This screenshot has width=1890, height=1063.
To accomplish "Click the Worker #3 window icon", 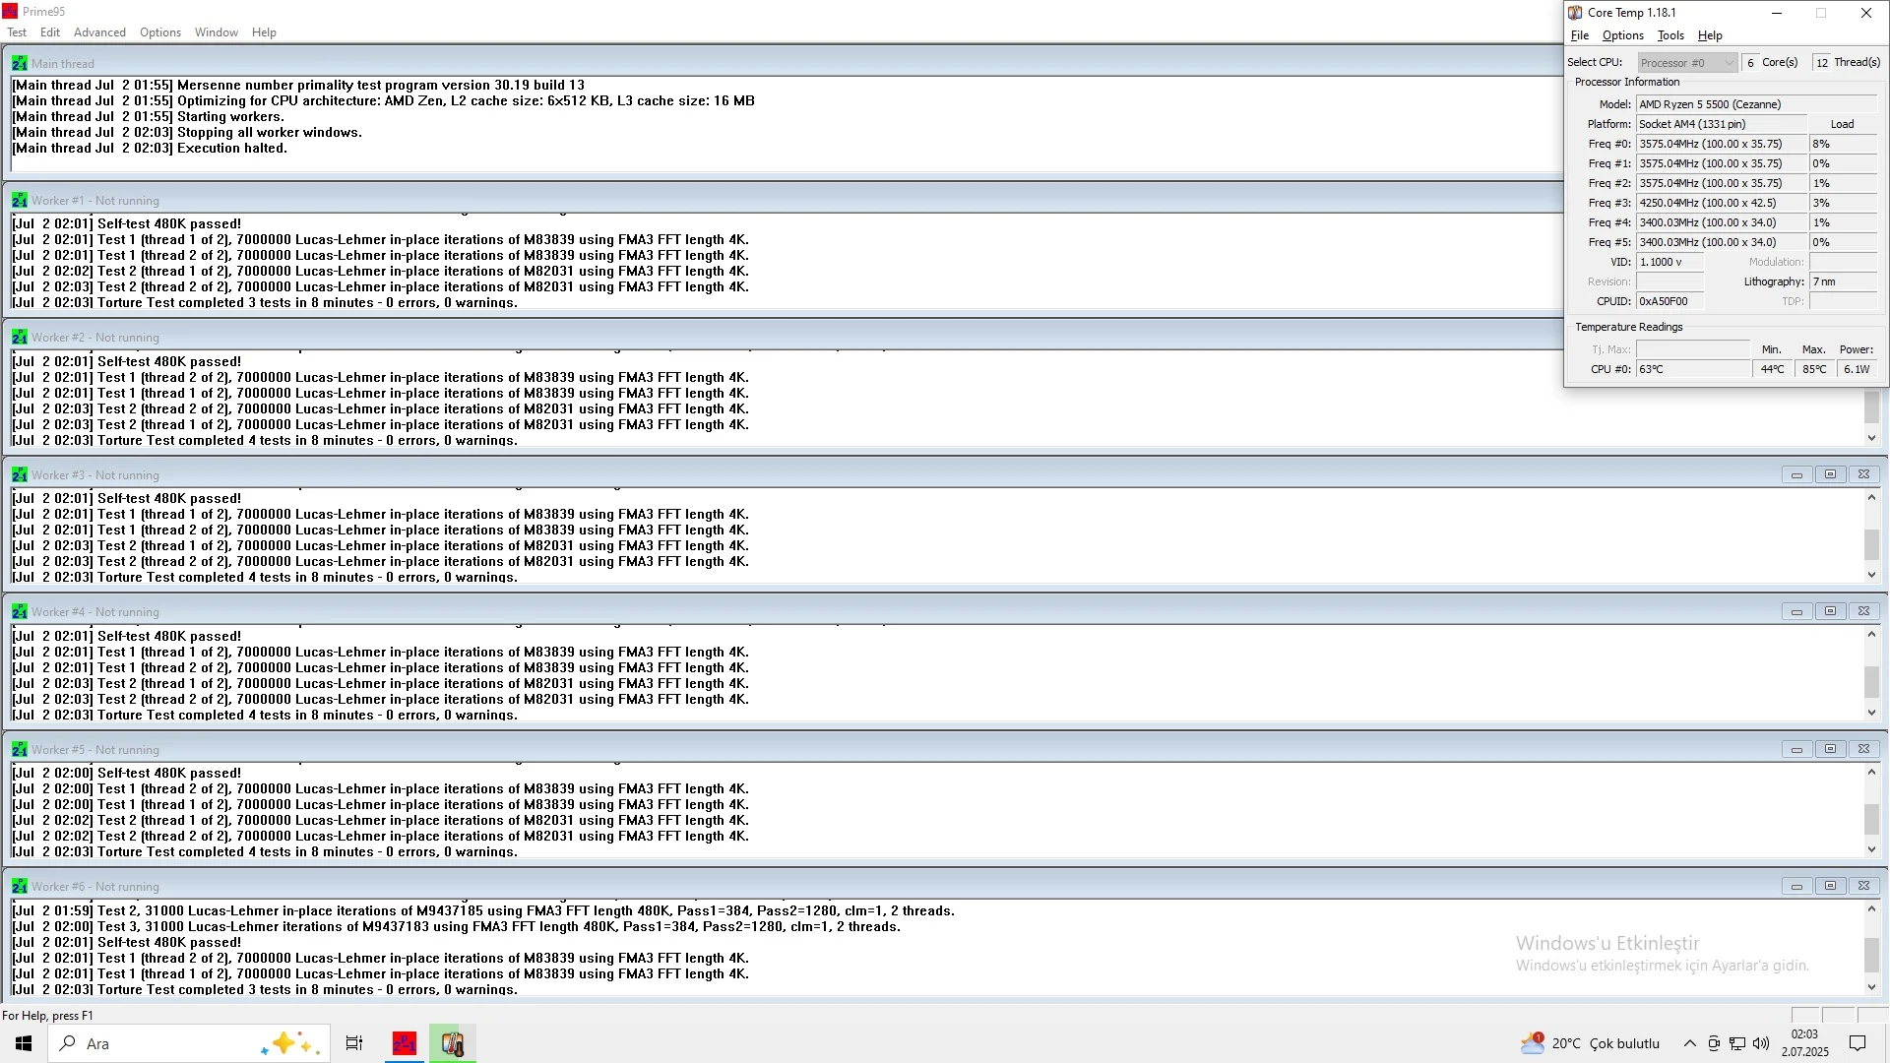I will [20, 474].
